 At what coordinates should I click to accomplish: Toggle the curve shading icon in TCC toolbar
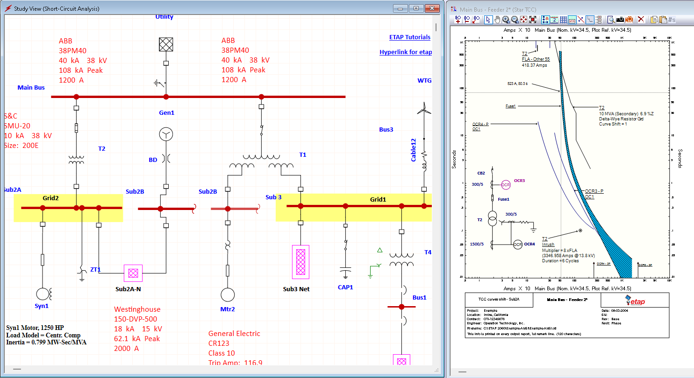point(590,20)
